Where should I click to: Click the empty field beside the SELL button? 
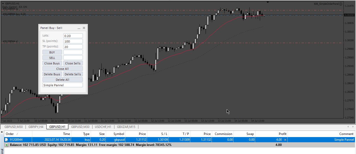[x=73, y=58]
